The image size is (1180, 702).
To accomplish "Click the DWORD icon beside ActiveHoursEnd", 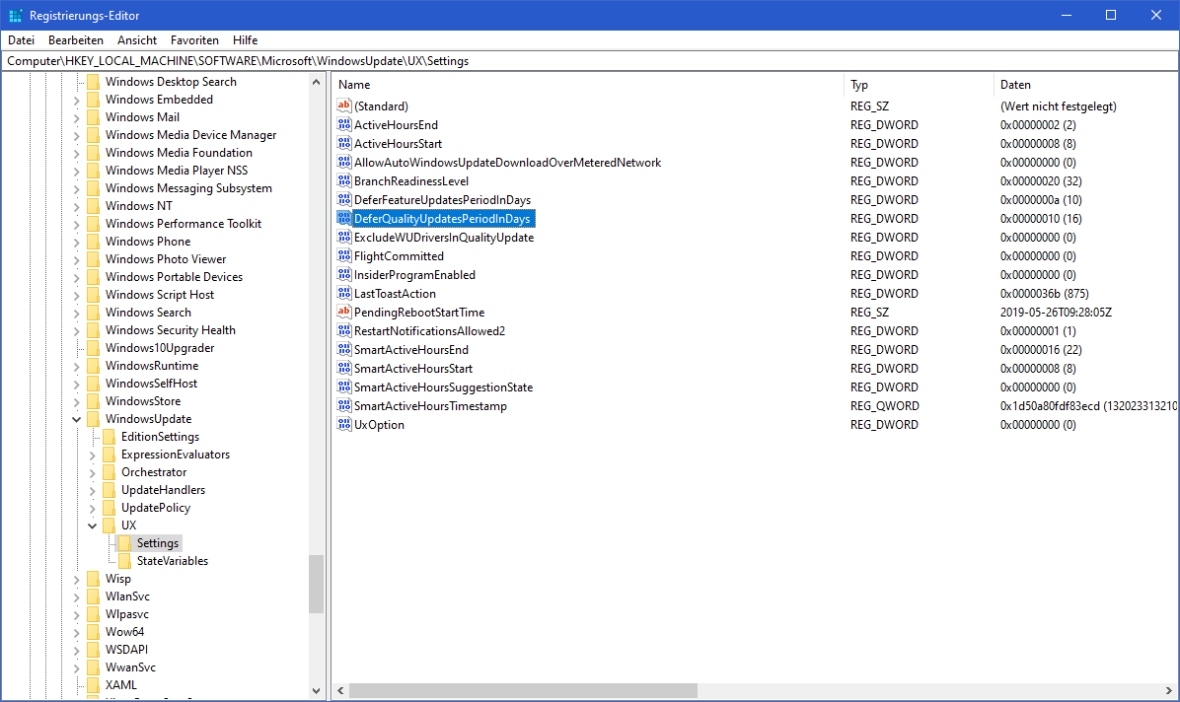I will point(344,124).
